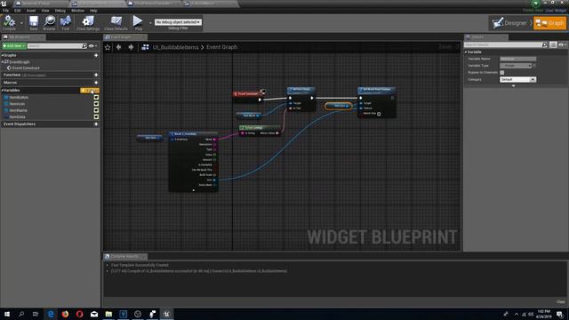Screen dimensions: 569x320
Task: Toggle visibility of the ItemButton variable
Action: click(96, 97)
